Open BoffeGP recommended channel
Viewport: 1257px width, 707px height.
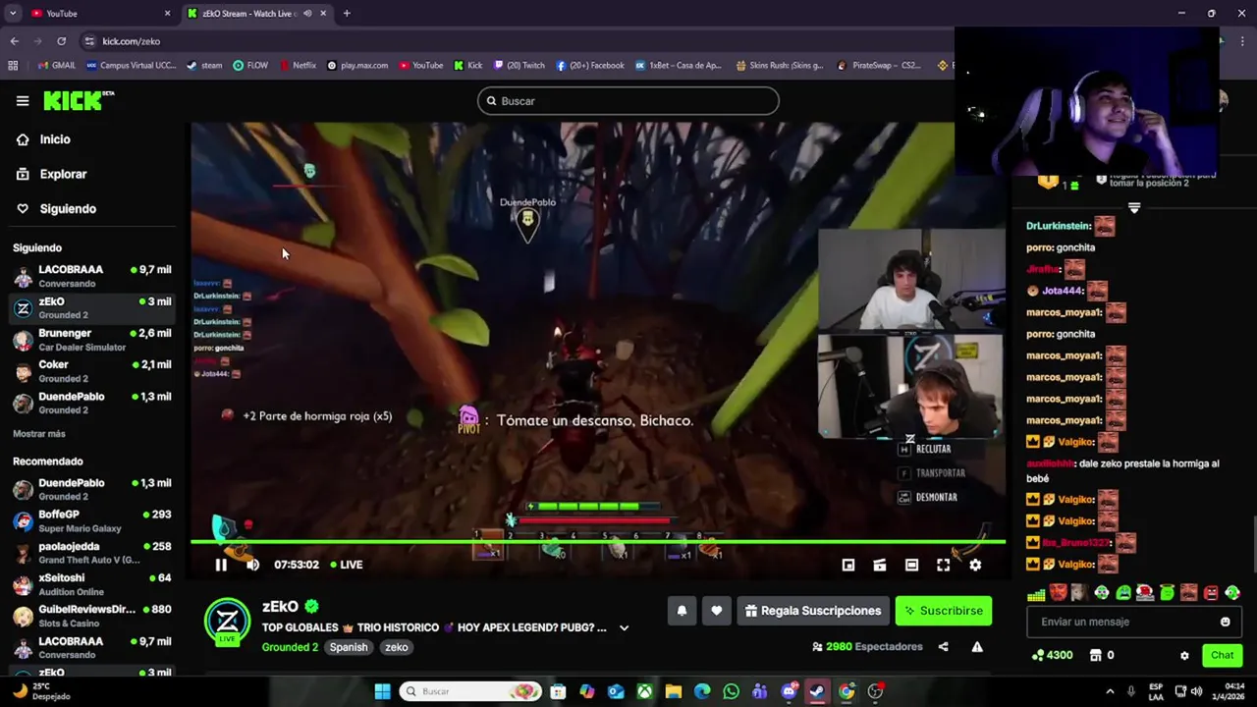91,520
